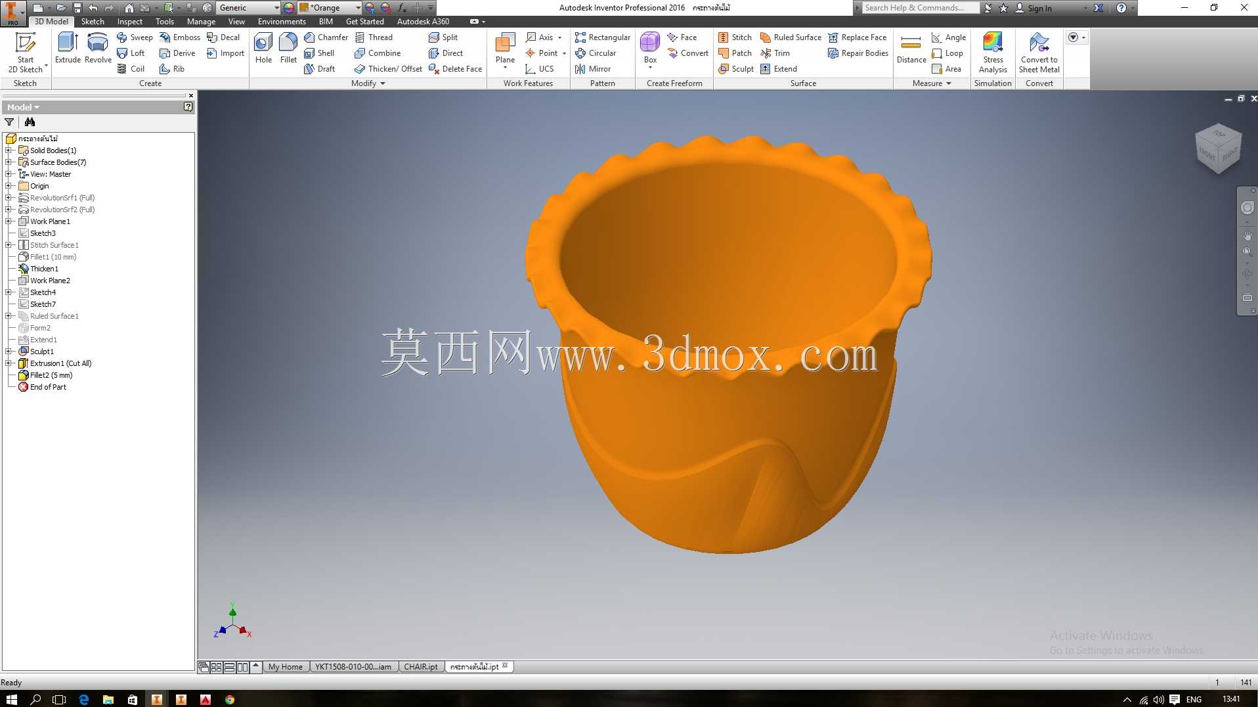Click the Delete Face tool
Screen dimensions: 1258x707
coord(455,69)
